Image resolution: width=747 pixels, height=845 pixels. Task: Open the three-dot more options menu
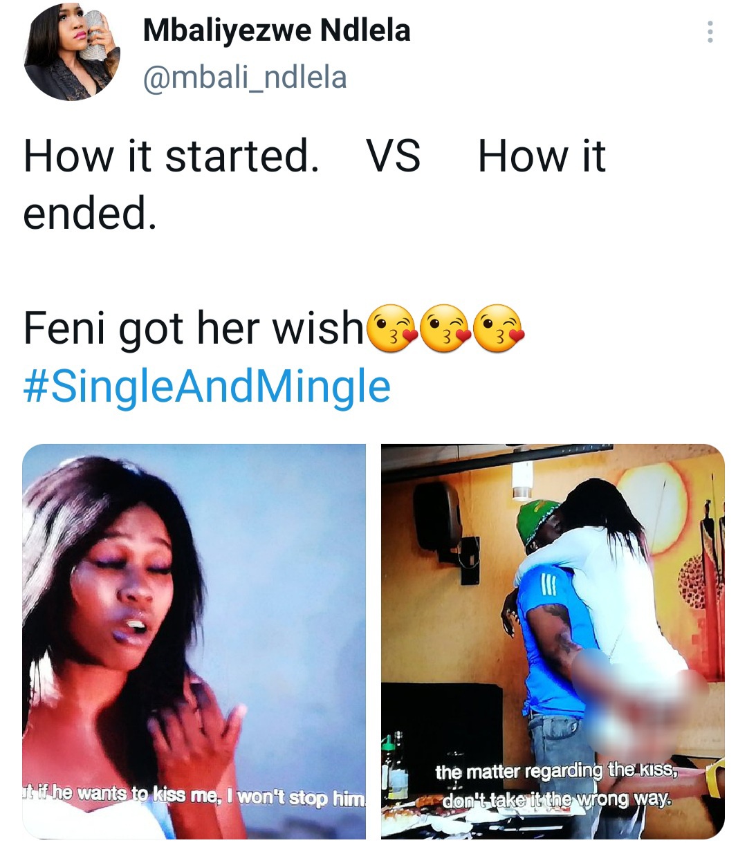coord(710,32)
